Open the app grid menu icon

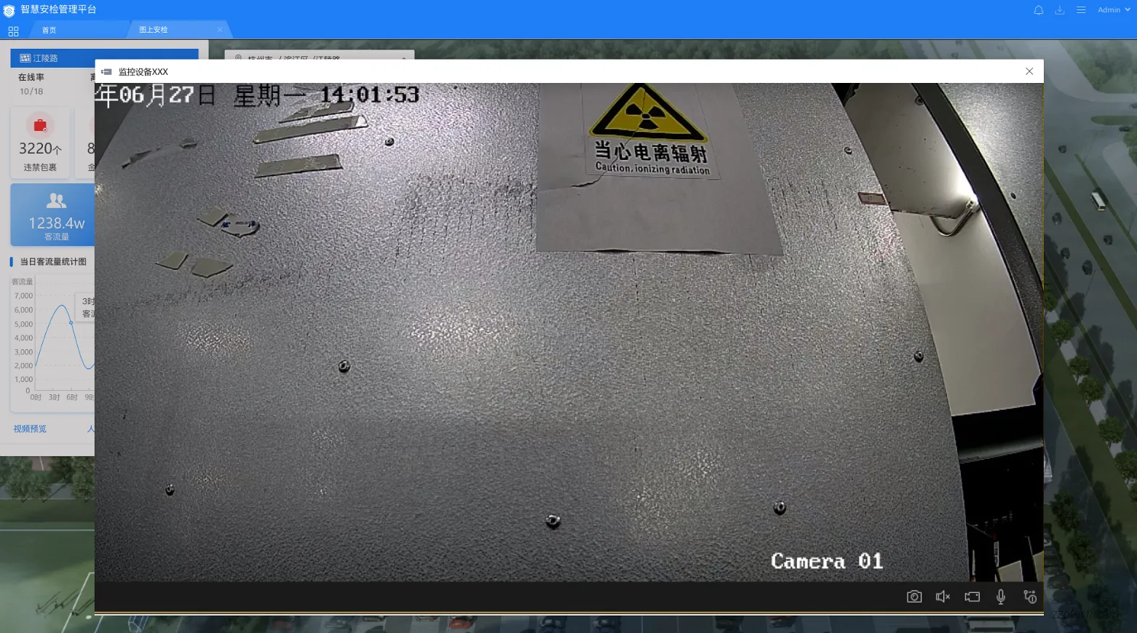point(13,31)
